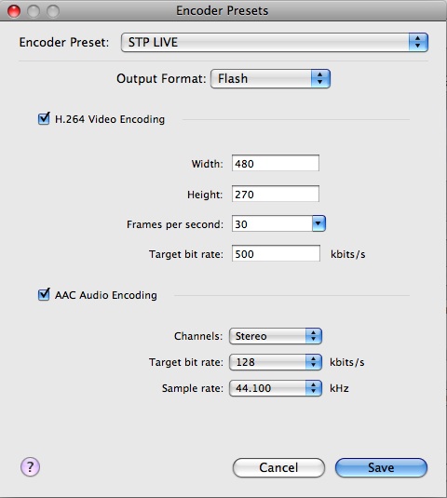447x498 pixels.
Task: Click the Height field showing 270
Action: click(x=276, y=194)
